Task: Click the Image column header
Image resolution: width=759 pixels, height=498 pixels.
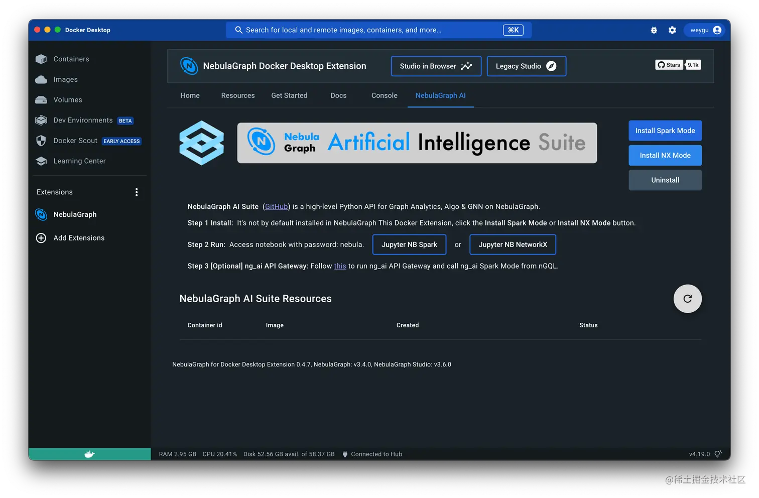Action: (x=275, y=325)
